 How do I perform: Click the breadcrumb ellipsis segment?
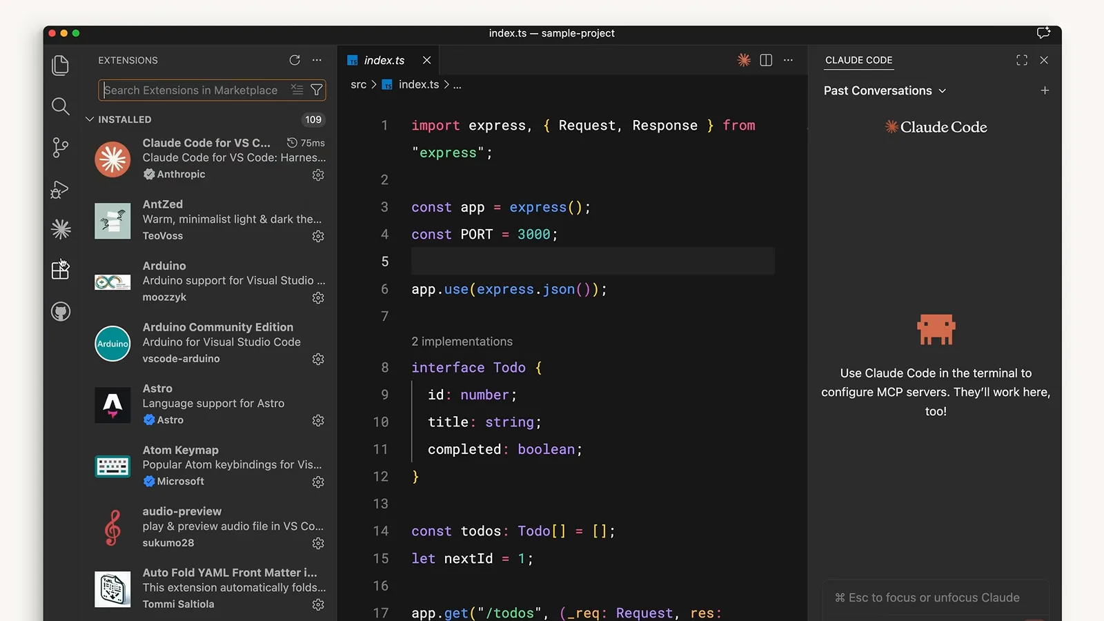click(x=457, y=84)
